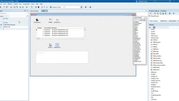
Task: Expand the dbExpress palette category
Action: 150,72
